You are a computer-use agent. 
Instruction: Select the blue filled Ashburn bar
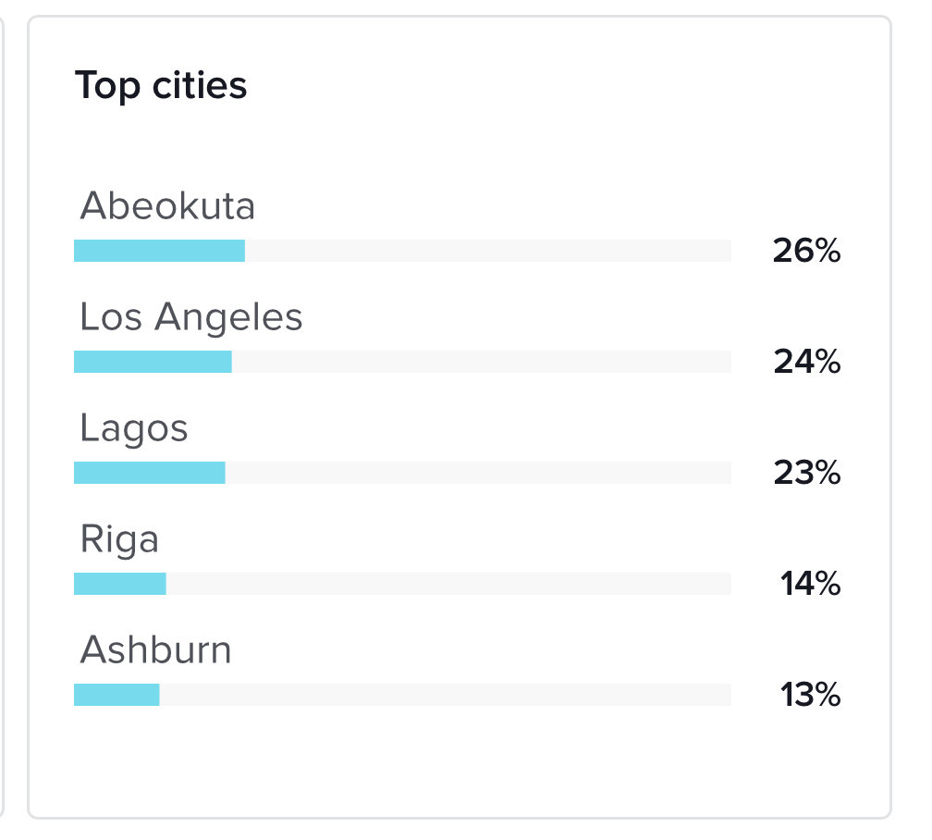tap(116, 695)
